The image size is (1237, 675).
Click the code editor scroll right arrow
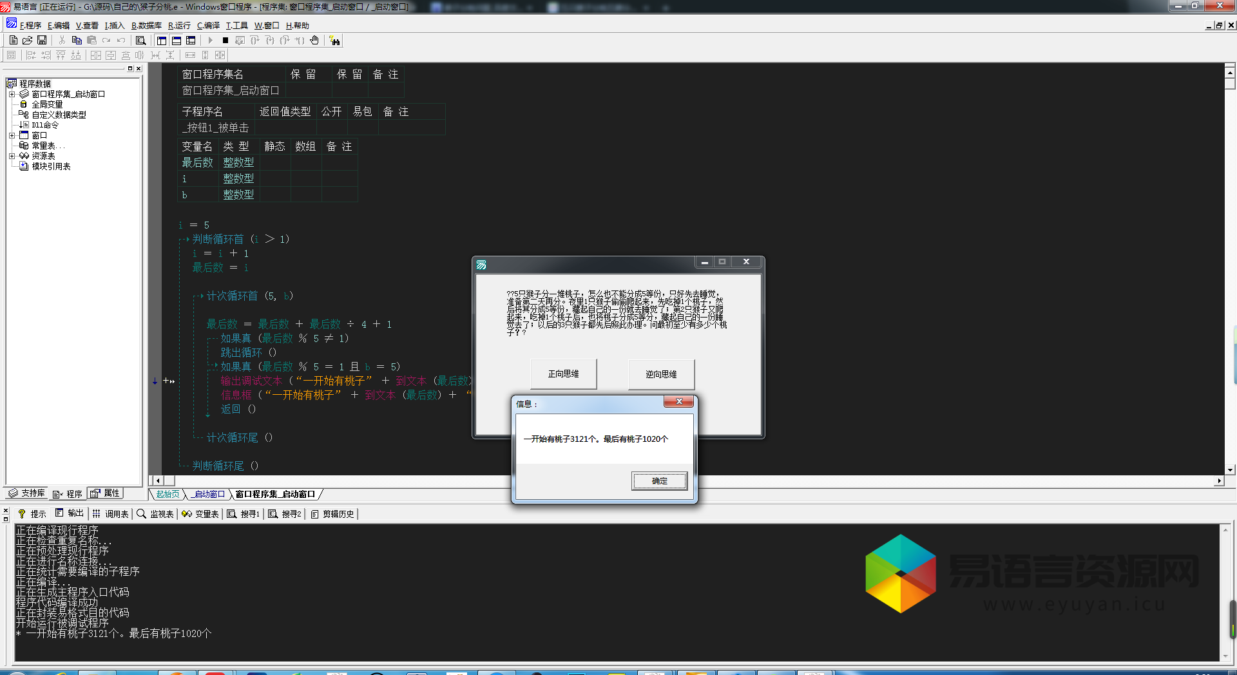click(1218, 480)
